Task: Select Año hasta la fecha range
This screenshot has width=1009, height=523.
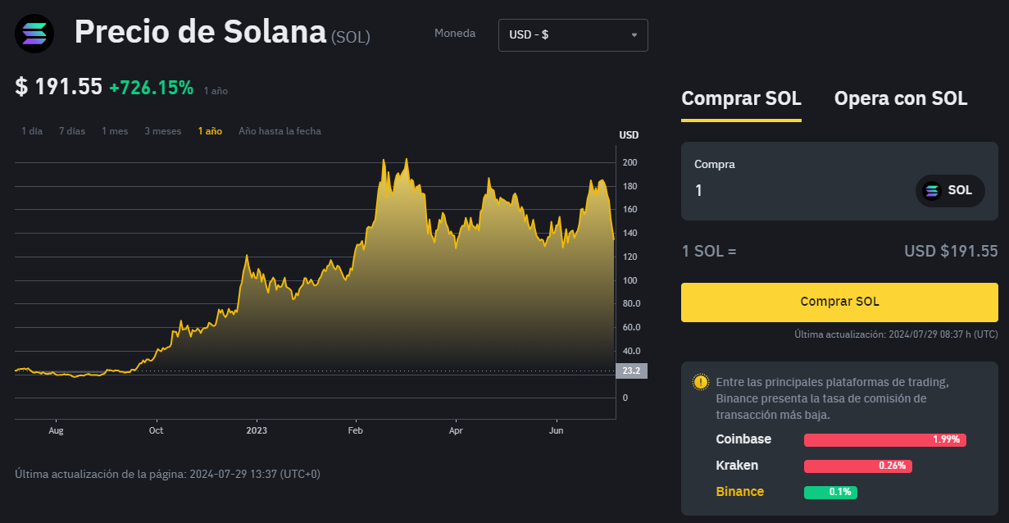Action: click(x=280, y=131)
